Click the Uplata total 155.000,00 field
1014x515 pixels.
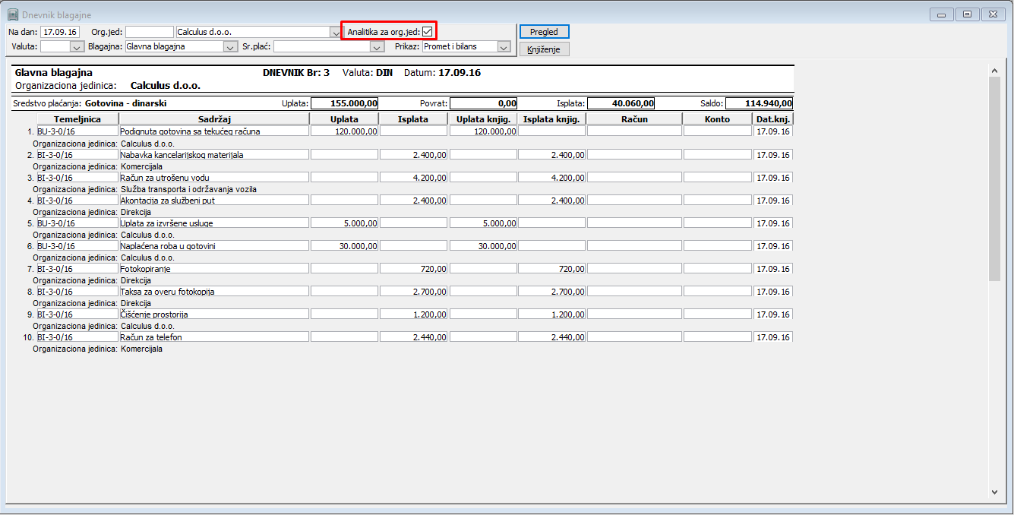tap(344, 103)
